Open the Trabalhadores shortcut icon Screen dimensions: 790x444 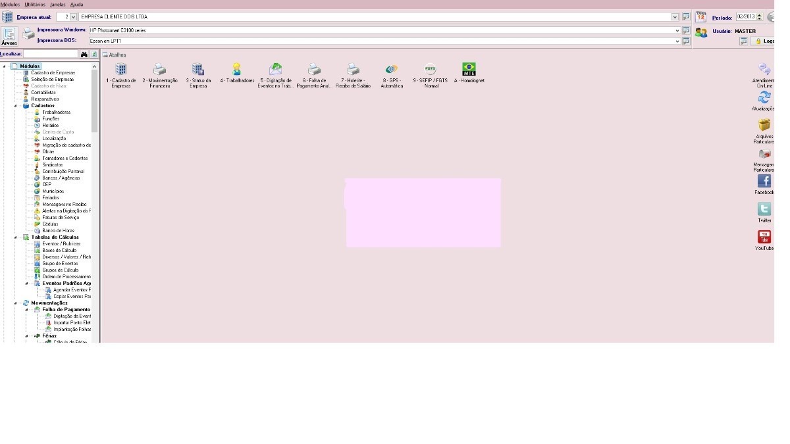236,69
